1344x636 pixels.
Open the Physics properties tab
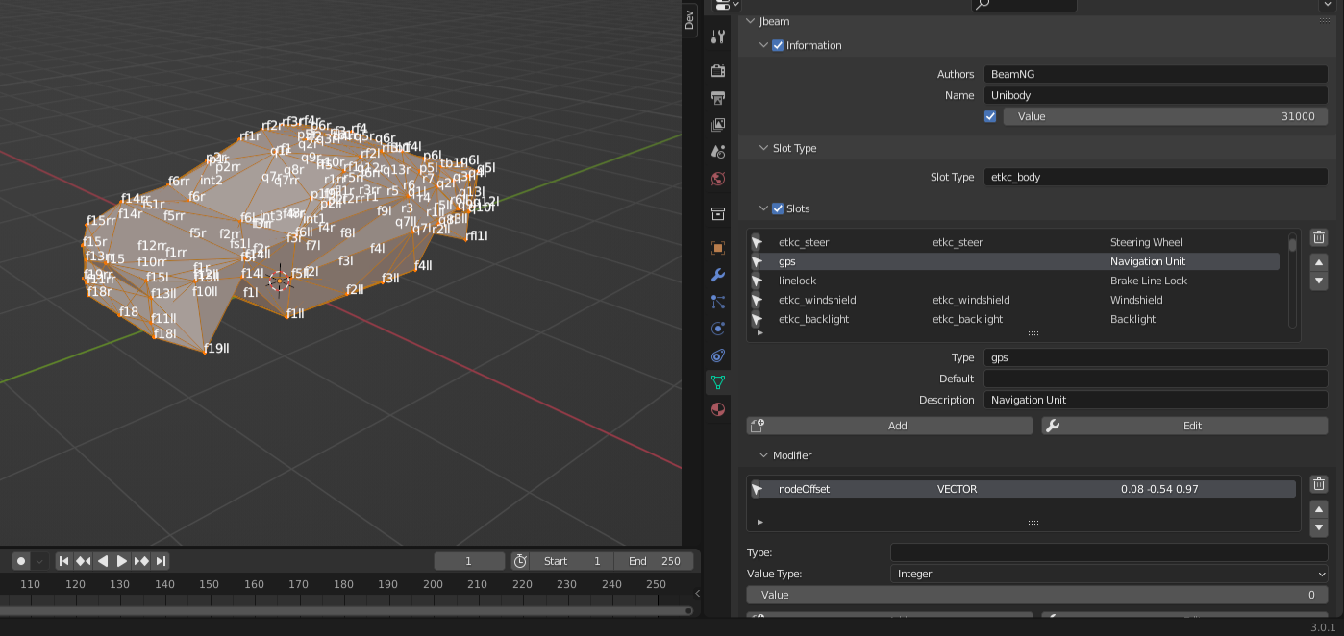click(x=717, y=329)
